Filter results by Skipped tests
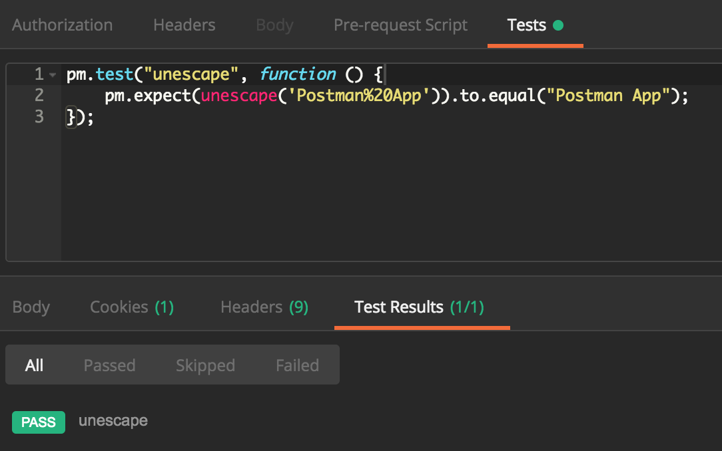The image size is (722, 451). 205,365
